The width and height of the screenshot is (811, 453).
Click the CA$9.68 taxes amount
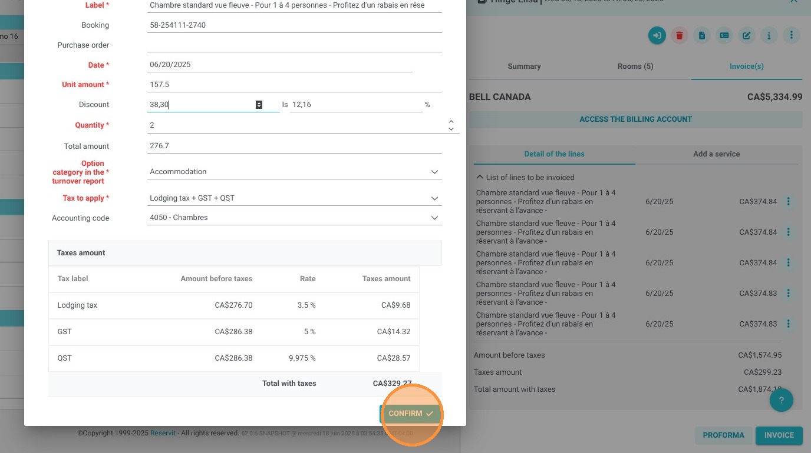(396, 305)
